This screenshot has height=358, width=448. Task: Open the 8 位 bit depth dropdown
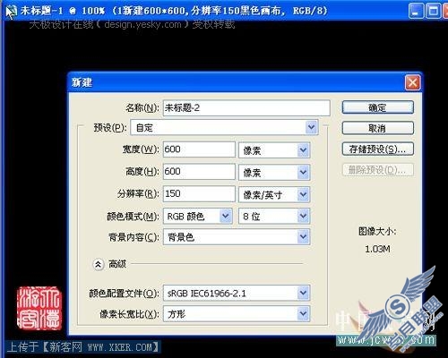(274, 216)
